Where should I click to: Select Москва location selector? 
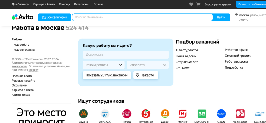pyautogui.click(x=250, y=17)
